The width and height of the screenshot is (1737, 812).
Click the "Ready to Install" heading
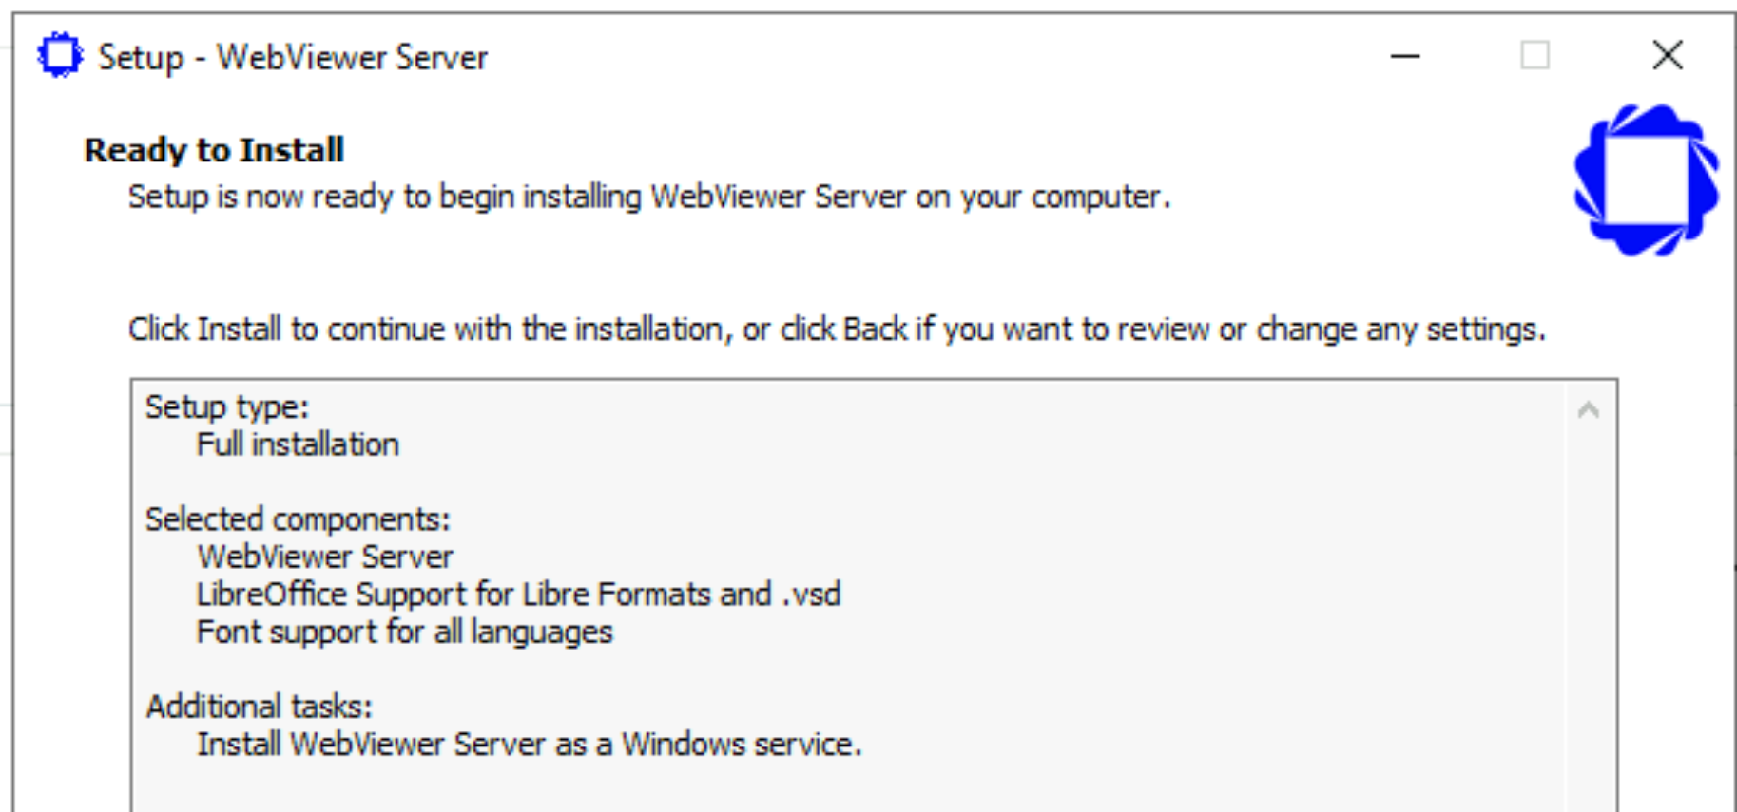tap(214, 150)
